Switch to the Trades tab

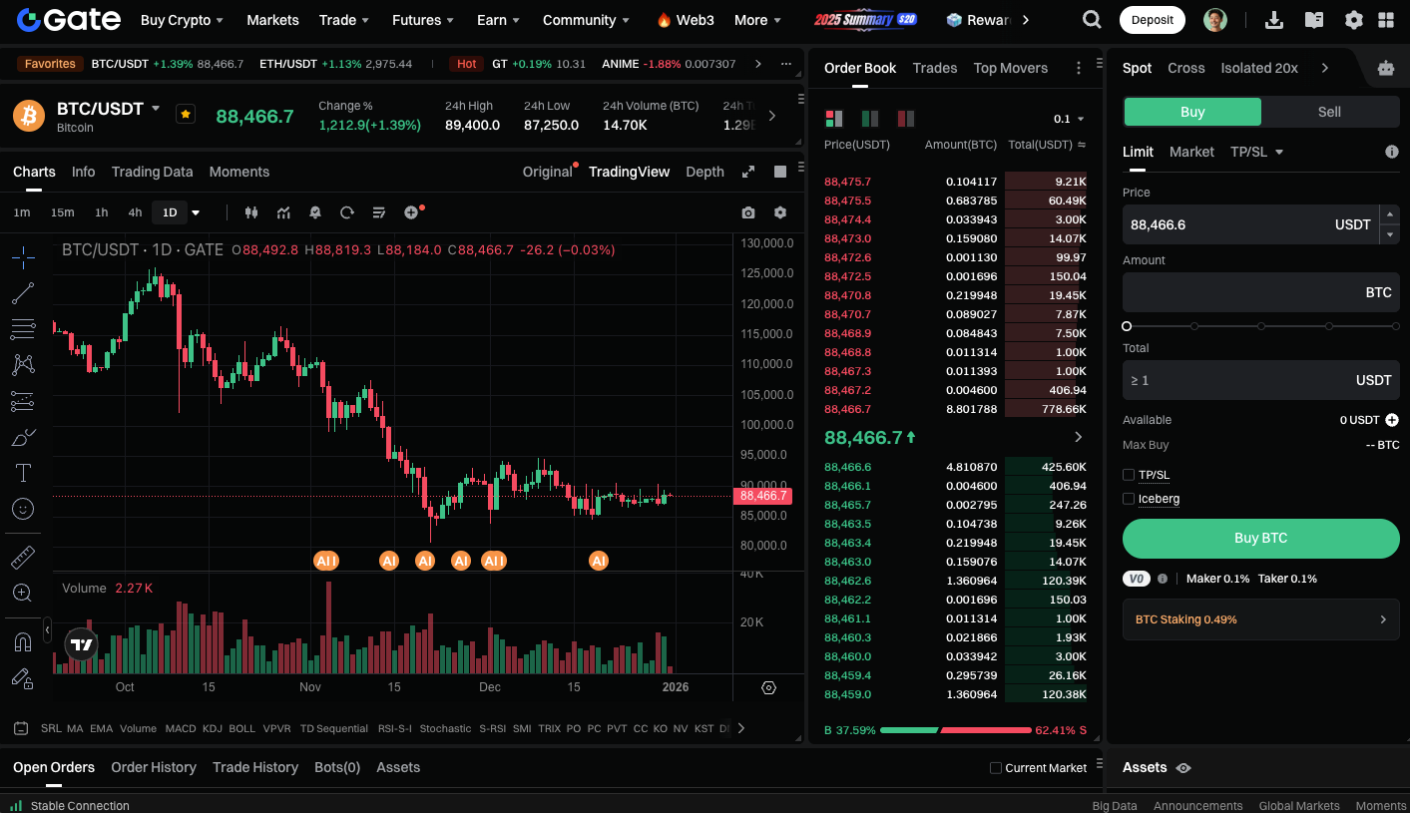pyautogui.click(x=935, y=68)
